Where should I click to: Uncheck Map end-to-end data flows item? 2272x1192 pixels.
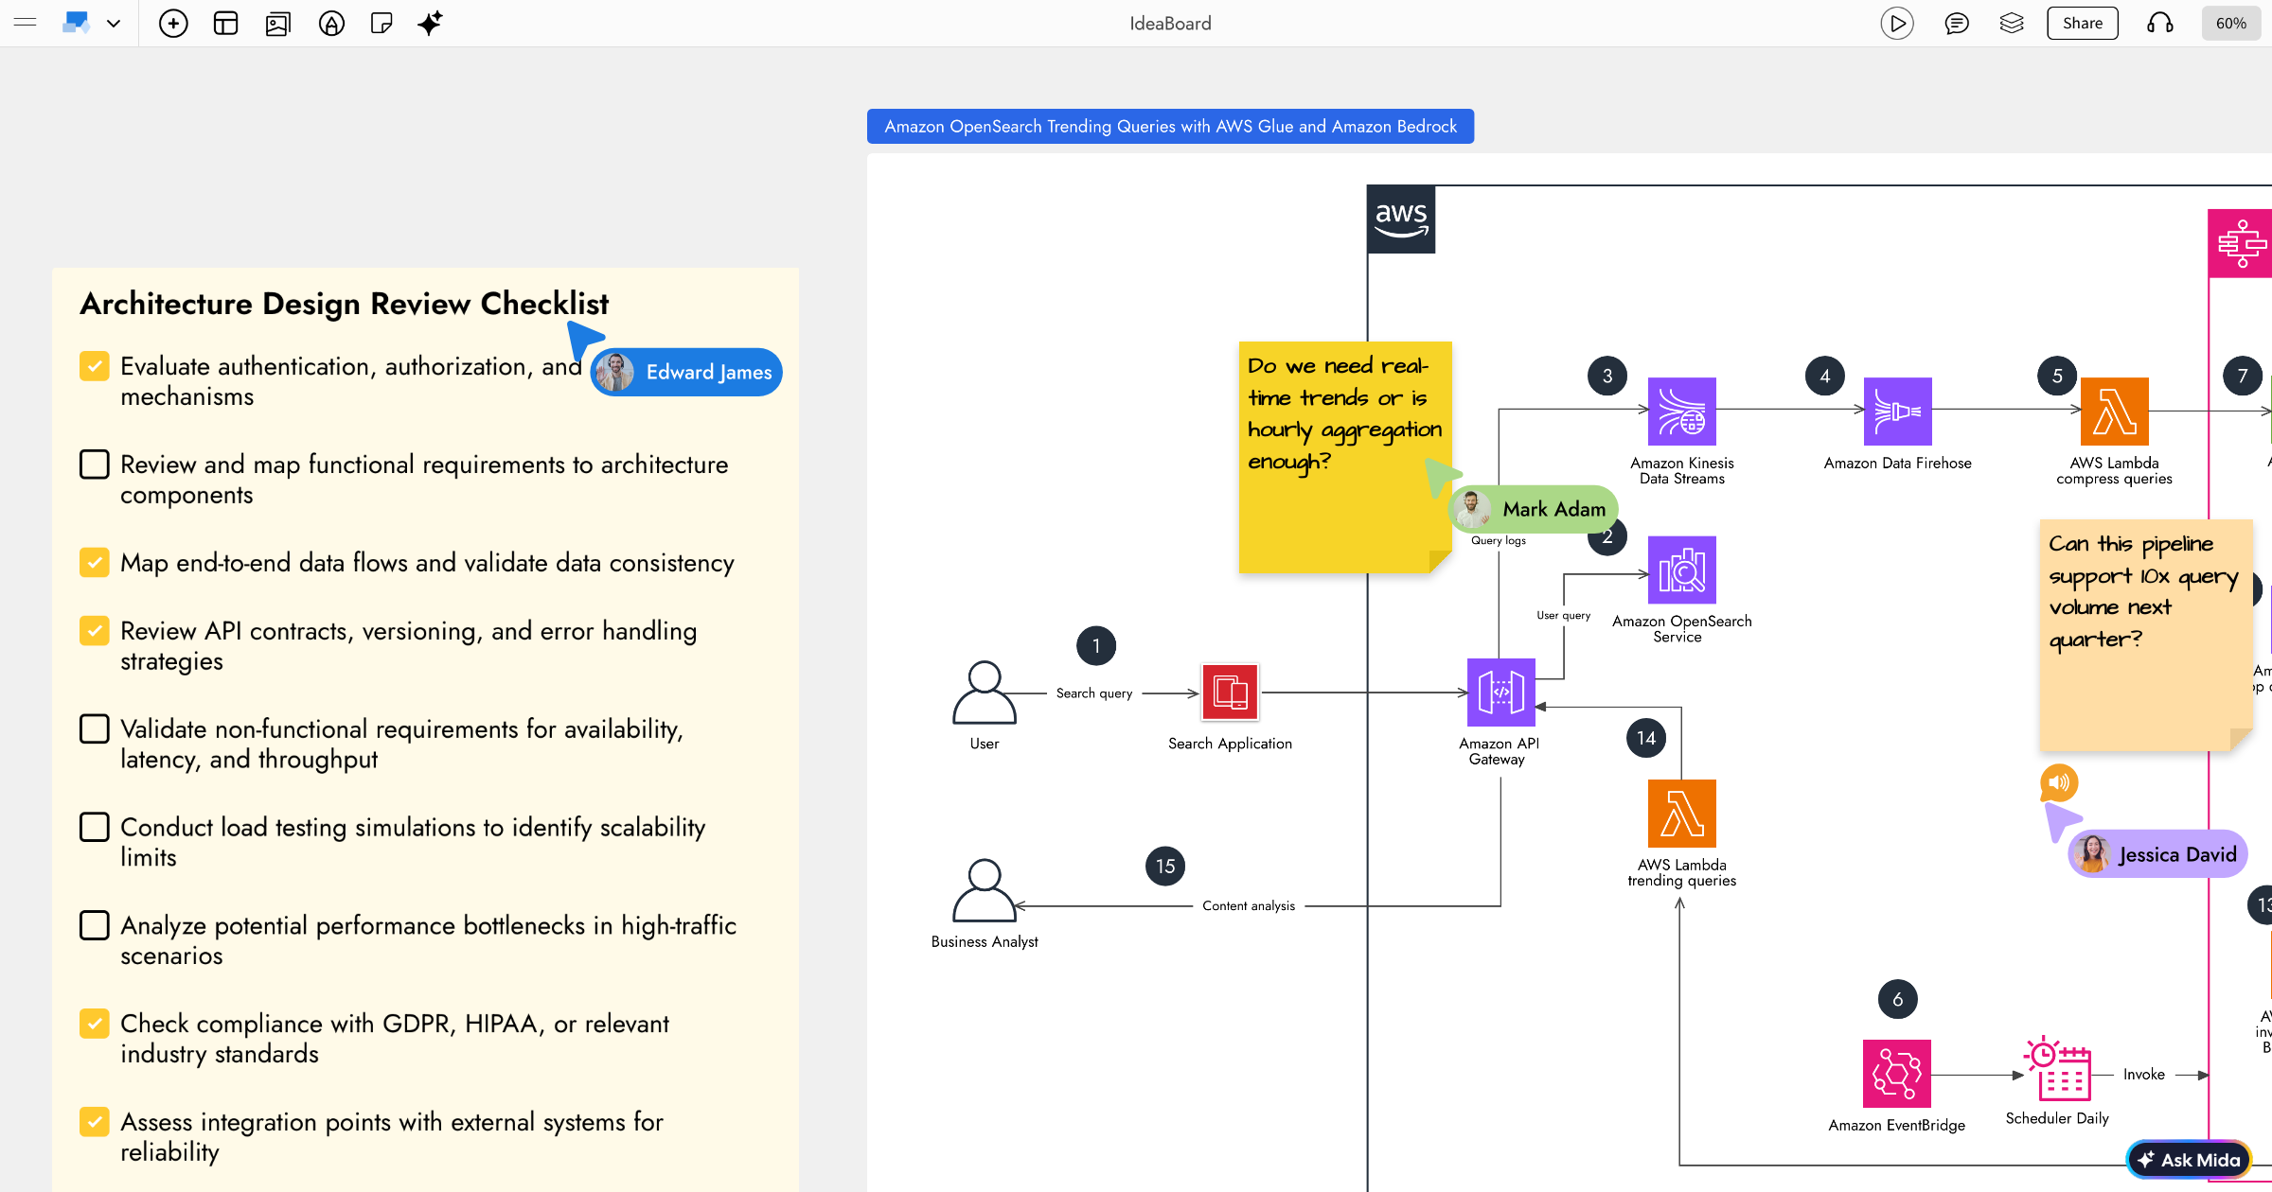94,563
